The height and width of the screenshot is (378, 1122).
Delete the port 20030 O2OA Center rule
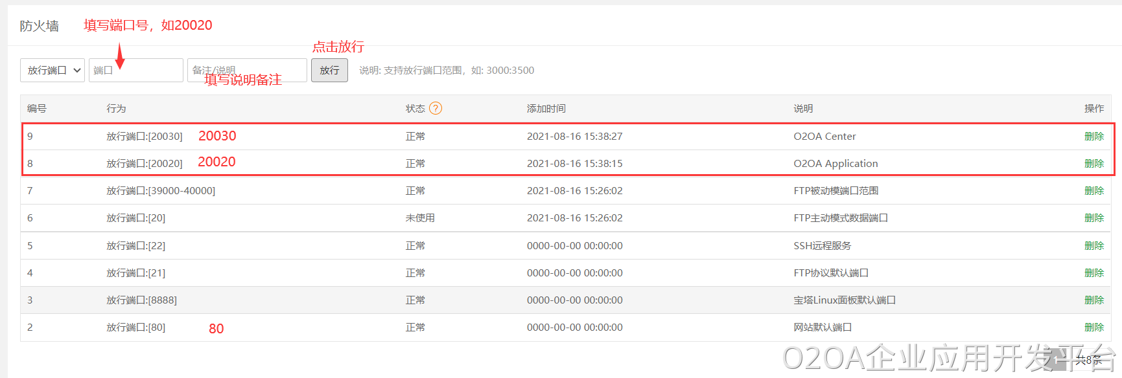click(x=1093, y=136)
